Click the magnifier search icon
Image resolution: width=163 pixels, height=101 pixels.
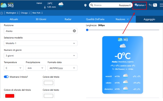click(92, 5)
